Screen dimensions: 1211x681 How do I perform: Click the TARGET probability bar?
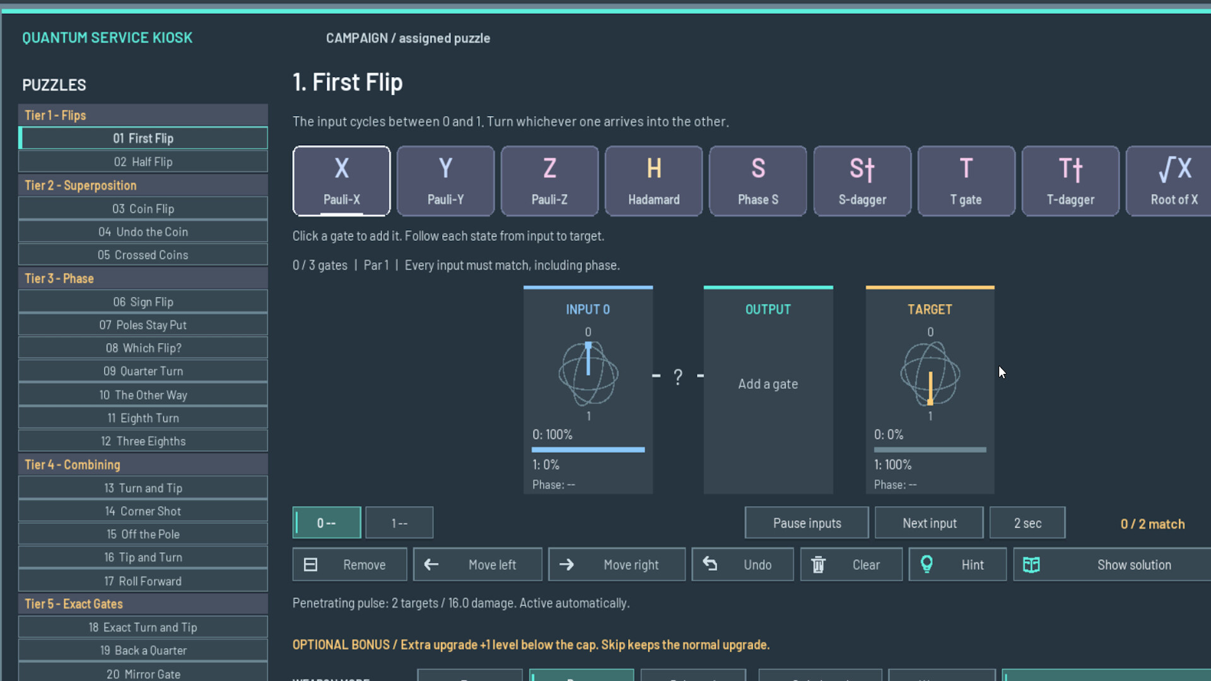pyautogui.click(x=930, y=450)
